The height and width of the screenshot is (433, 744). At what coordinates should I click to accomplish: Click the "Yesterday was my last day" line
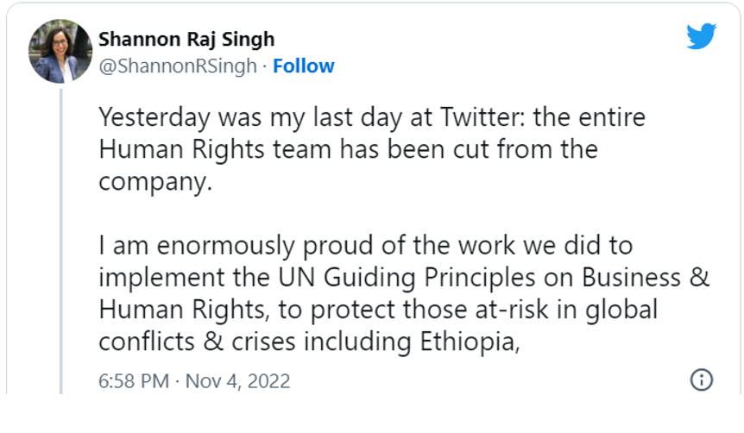click(x=371, y=116)
